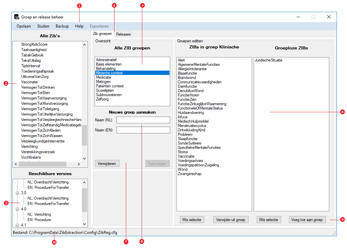Open the Sluiten menu
This screenshot has width=347, height=248.
pyautogui.click(x=43, y=26)
